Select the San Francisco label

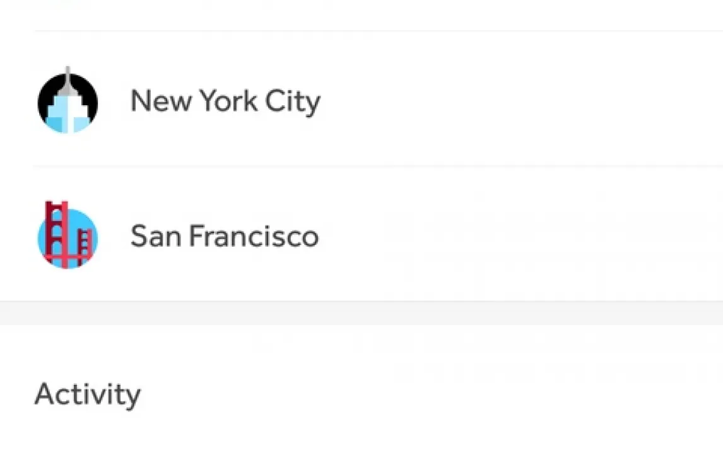click(x=225, y=236)
